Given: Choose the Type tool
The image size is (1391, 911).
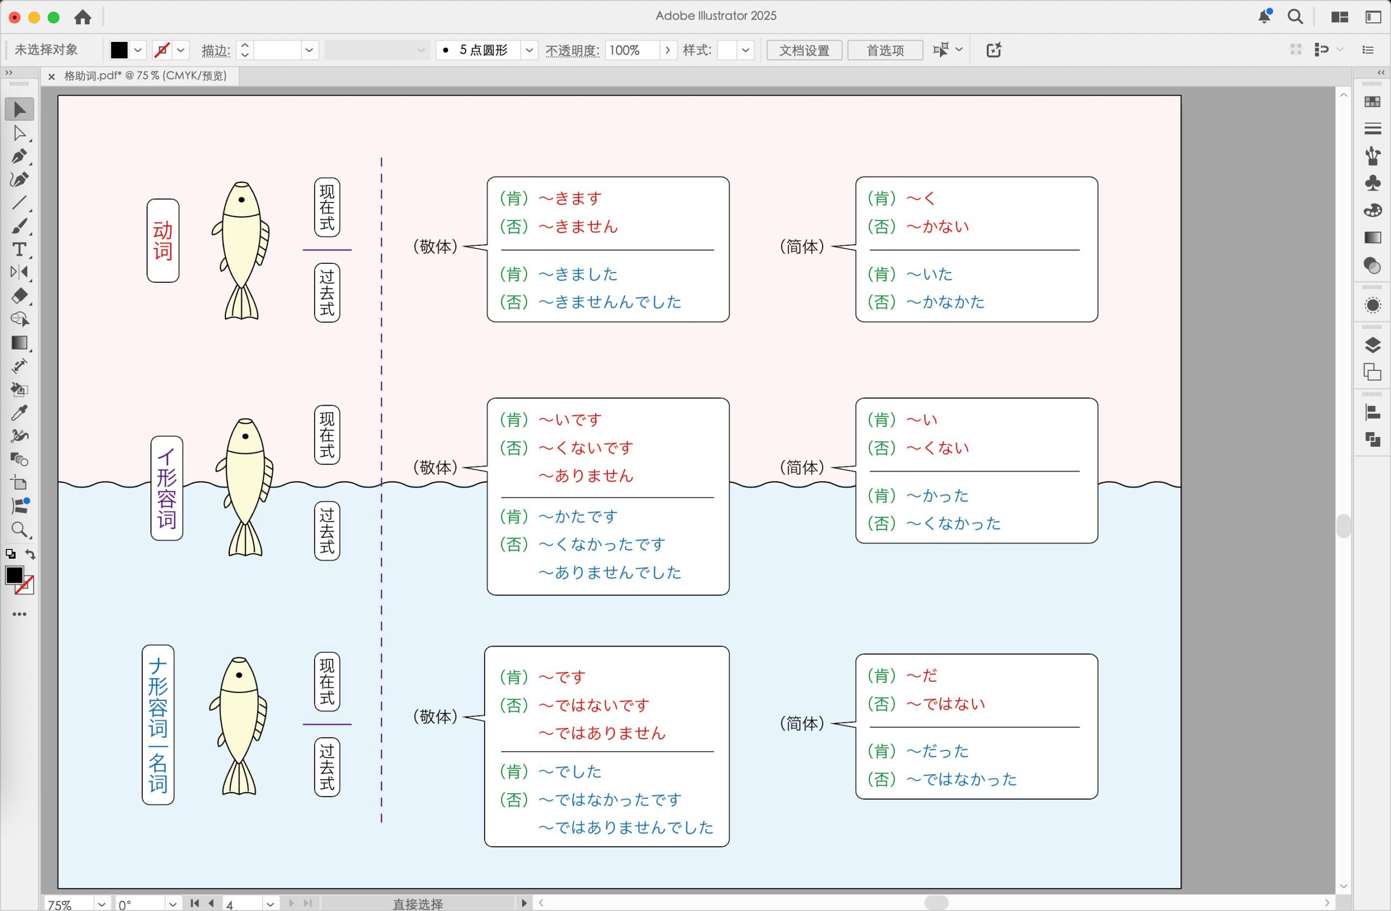Looking at the screenshot, I should click(x=18, y=249).
